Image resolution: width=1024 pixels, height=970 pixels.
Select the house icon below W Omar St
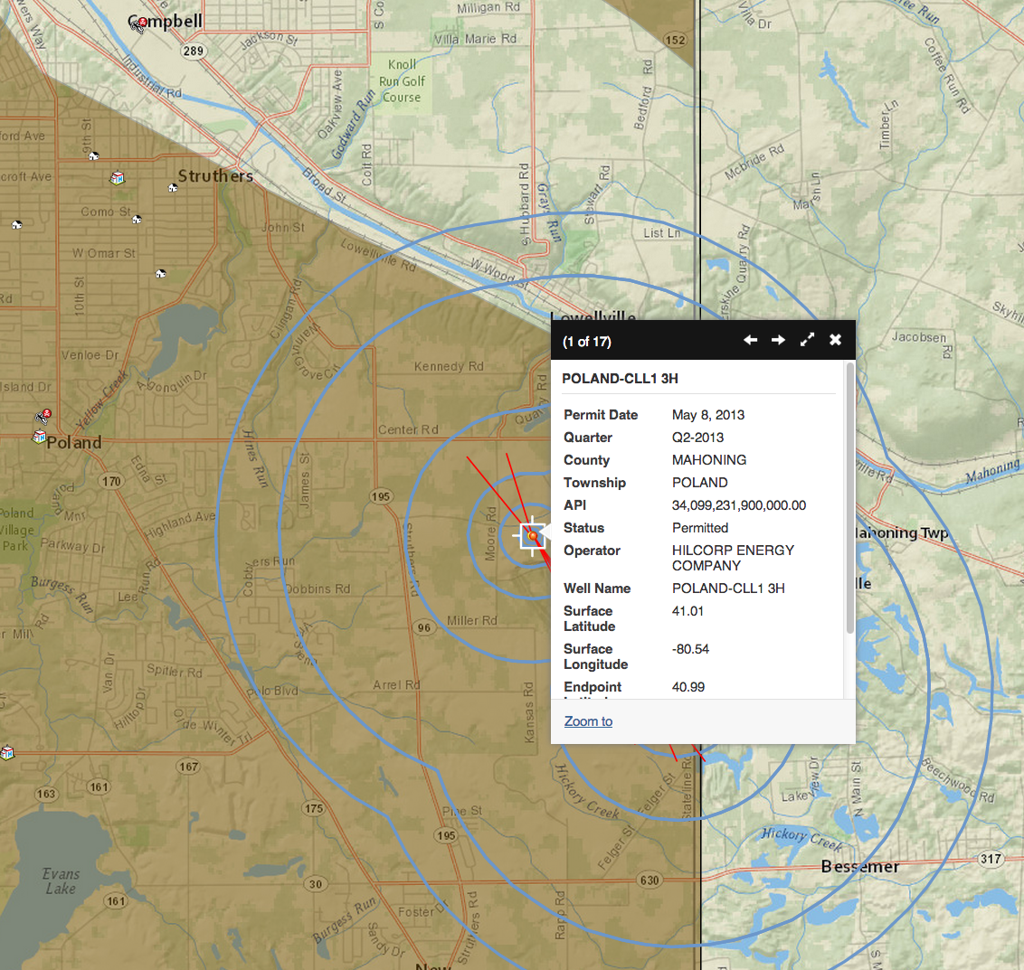pos(160,273)
